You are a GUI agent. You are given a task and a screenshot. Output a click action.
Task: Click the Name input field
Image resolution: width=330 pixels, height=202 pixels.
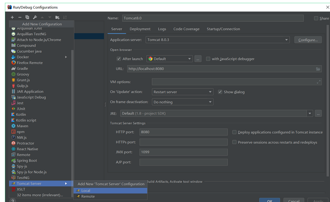tap(213, 18)
